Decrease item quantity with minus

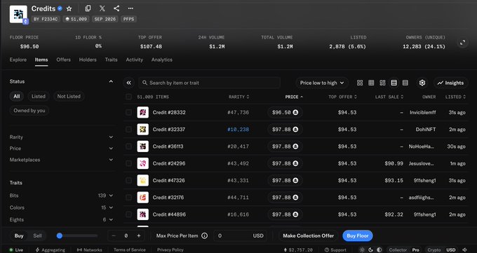(x=114, y=235)
